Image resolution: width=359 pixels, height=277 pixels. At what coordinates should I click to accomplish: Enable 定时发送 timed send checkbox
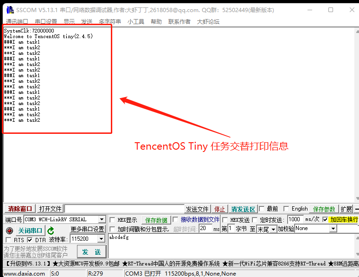255,220
